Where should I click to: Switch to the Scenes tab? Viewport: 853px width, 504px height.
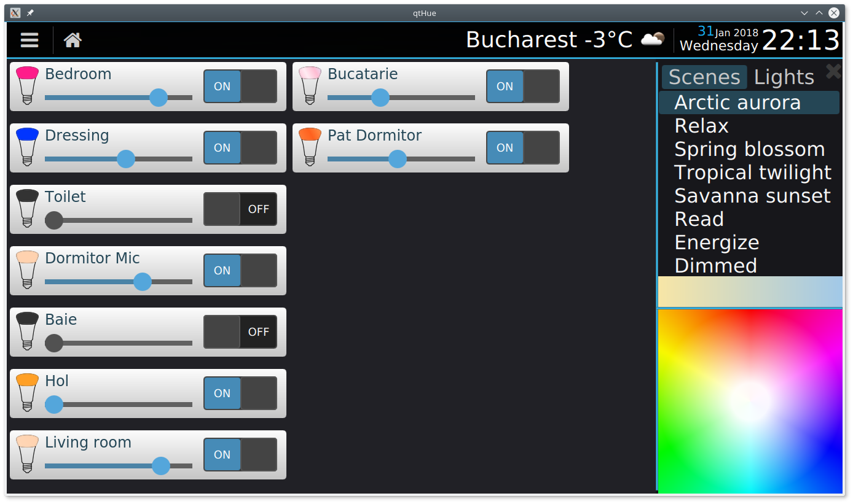[x=704, y=77]
